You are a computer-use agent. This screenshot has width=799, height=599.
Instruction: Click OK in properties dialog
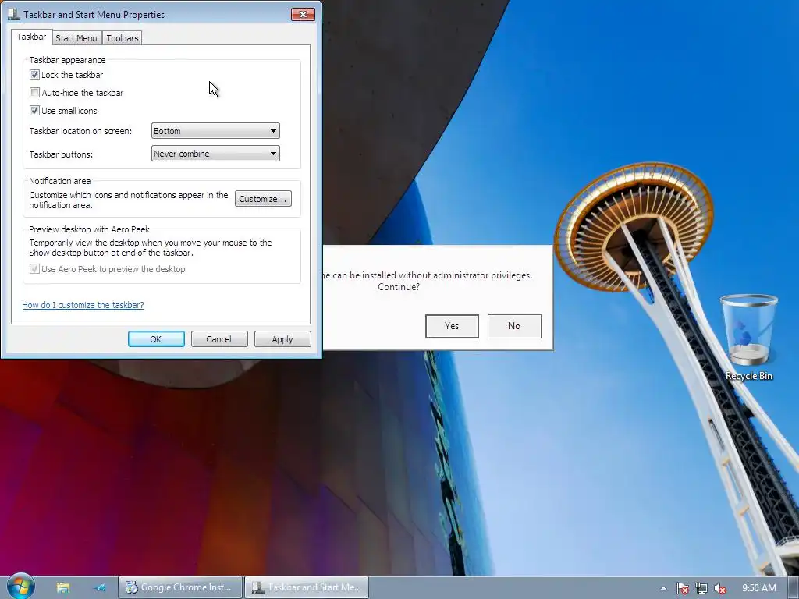pos(156,339)
